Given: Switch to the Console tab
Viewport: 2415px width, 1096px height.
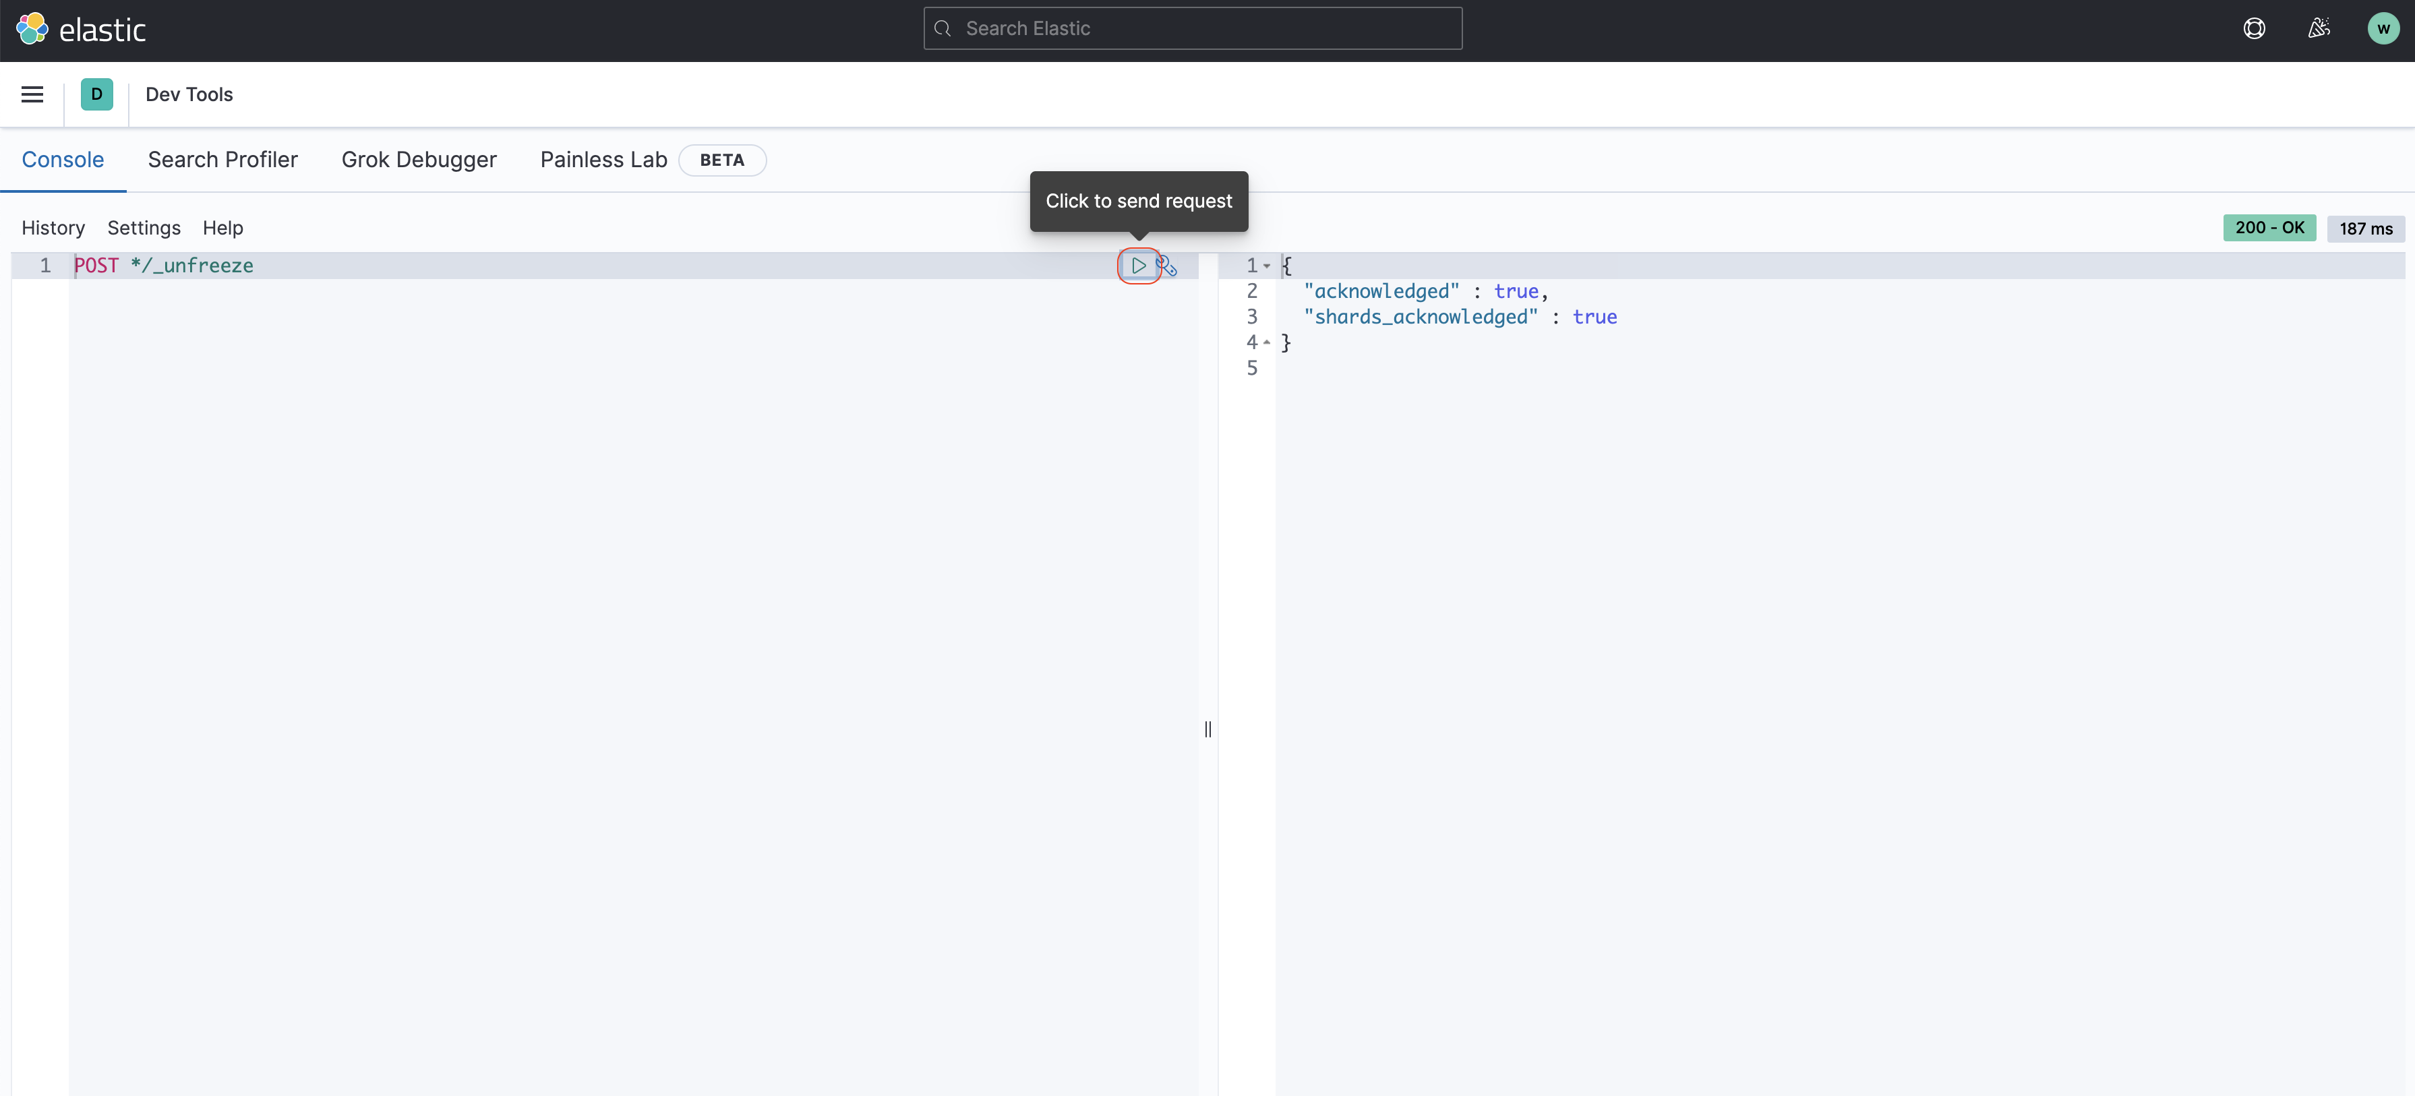Looking at the screenshot, I should [x=63, y=159].
